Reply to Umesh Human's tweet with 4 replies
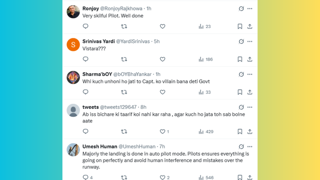 point(88,177)
